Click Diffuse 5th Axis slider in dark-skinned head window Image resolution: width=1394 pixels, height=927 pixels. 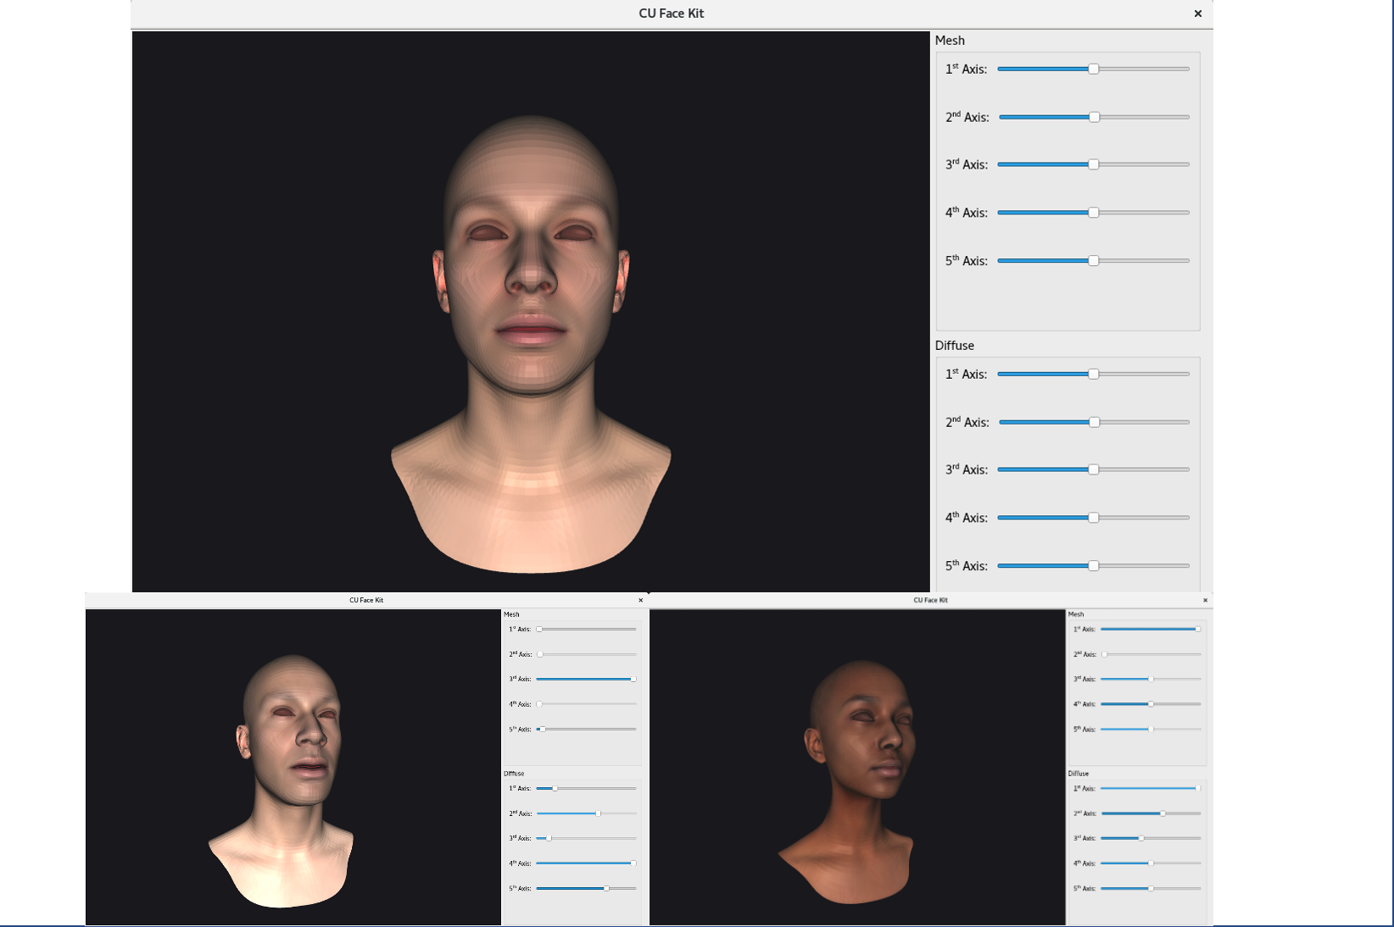[x=1151, y=888]
